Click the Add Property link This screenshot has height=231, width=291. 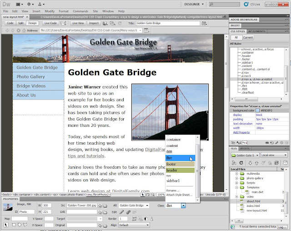click(241, 132)
